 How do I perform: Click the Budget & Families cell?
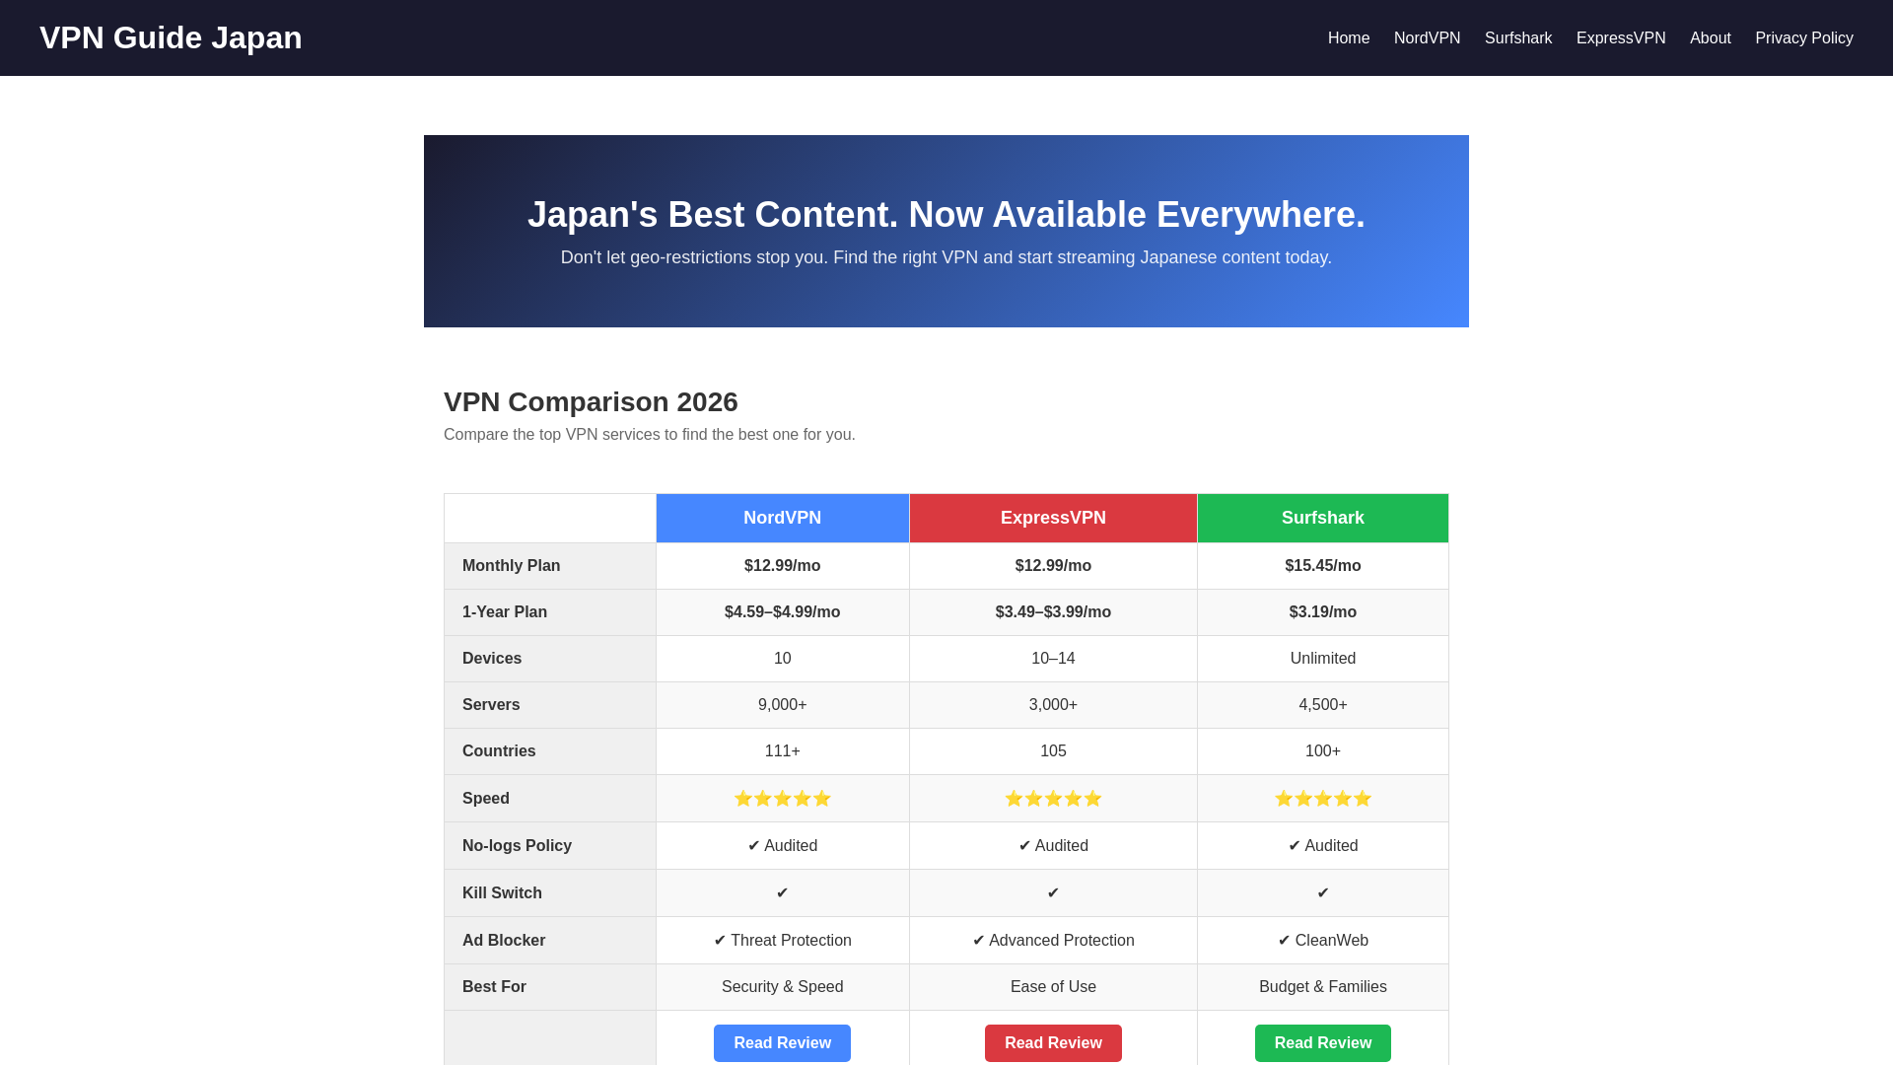(x=1323, y=987)
